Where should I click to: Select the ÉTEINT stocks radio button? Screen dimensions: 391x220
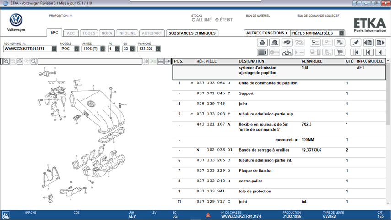click(217, 20)
